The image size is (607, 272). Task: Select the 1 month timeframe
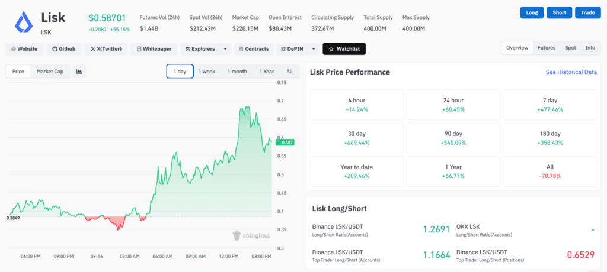[237, 72]
